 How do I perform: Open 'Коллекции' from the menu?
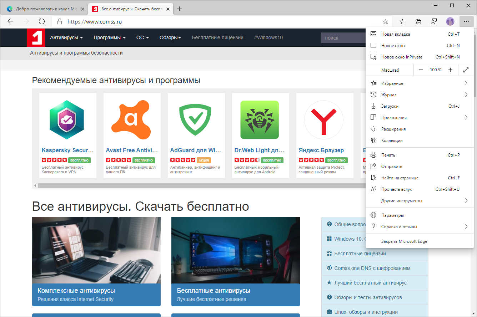pyautogui.click(x=420, y=140)
